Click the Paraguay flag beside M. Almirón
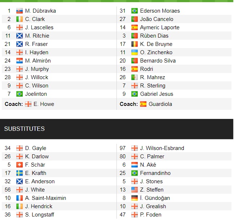Image resolution: width=234 pixels, height=223 pixels. point(20,61)
